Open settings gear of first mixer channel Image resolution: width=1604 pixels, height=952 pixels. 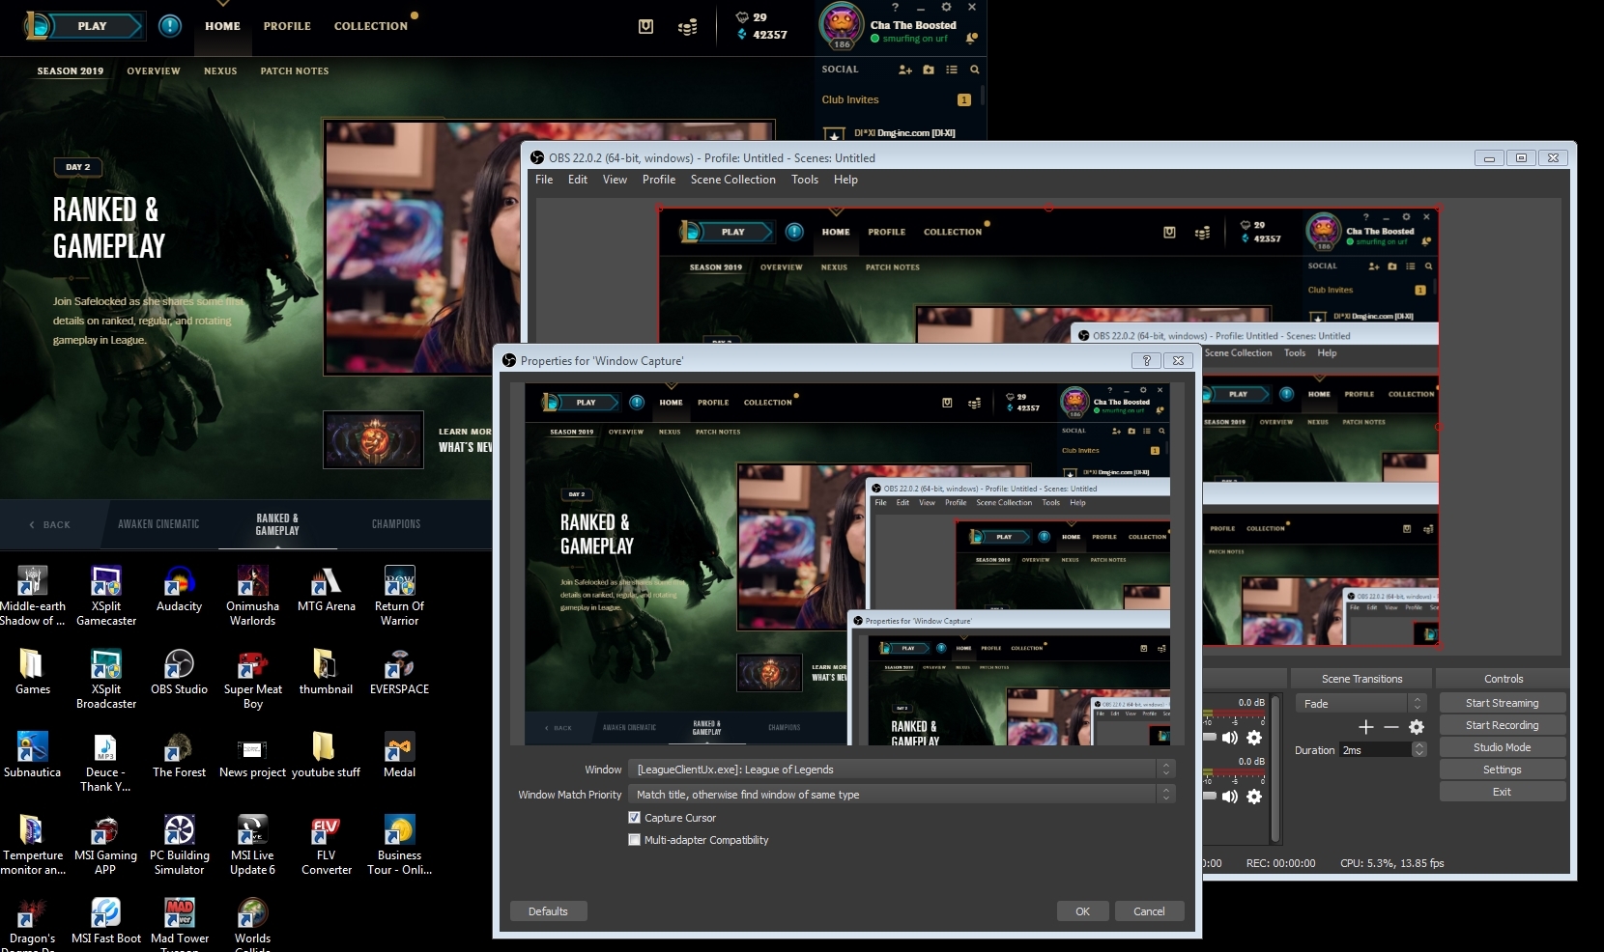click(x=1254, y=738)
